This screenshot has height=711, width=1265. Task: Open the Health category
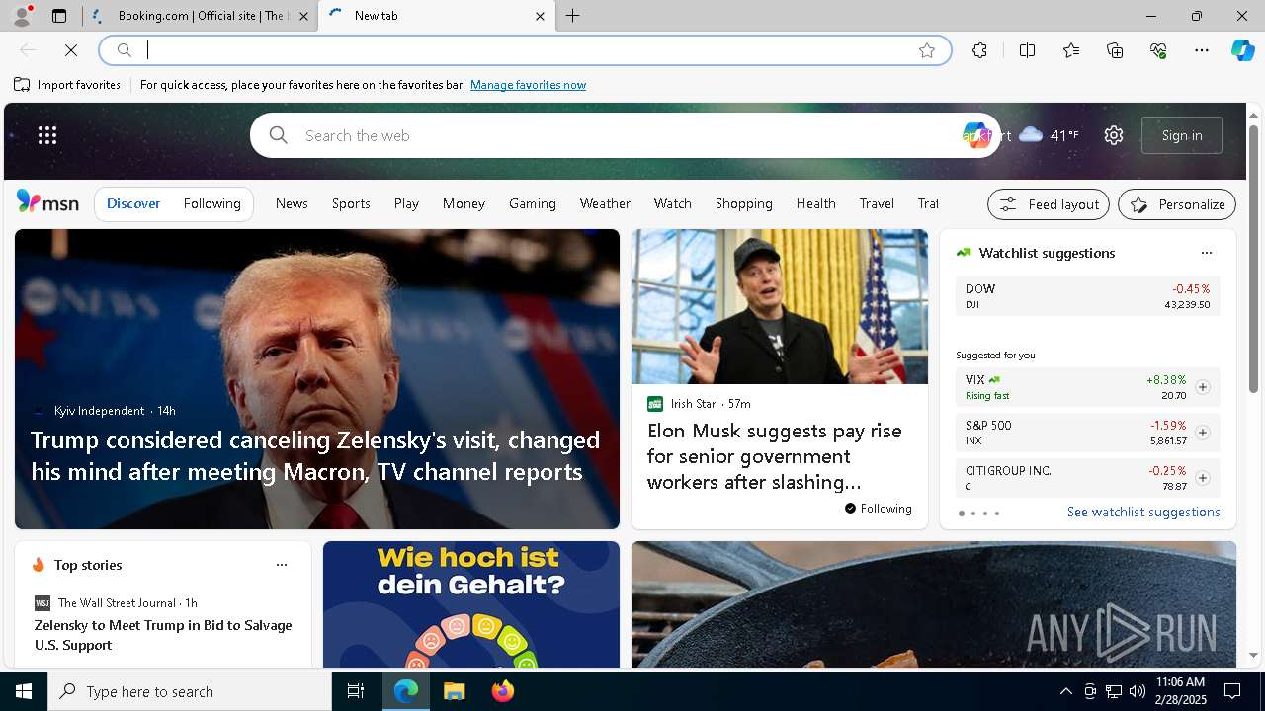point(816,203)
